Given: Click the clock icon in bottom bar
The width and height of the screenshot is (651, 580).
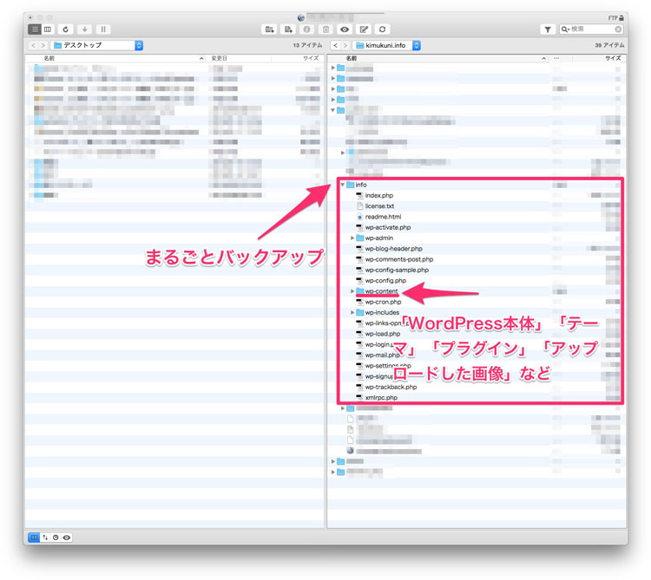Looking at the screenshot, I should pyautogui.click(x=56, y=538).
